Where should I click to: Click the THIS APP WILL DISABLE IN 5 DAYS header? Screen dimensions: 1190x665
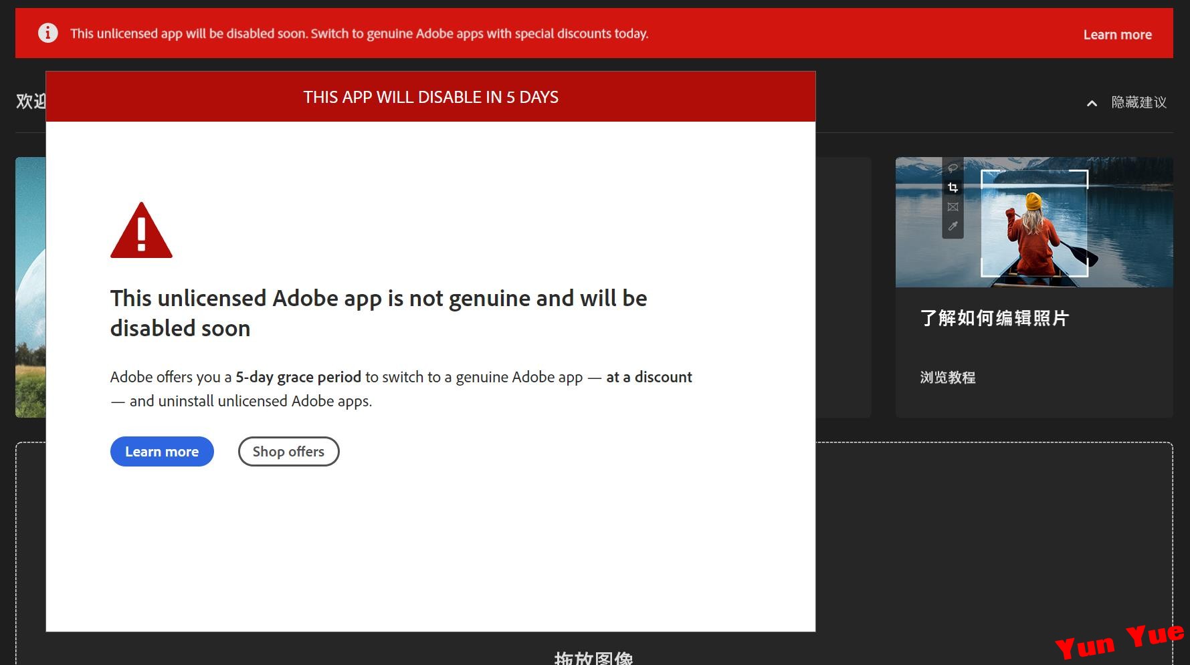[431, 97]
